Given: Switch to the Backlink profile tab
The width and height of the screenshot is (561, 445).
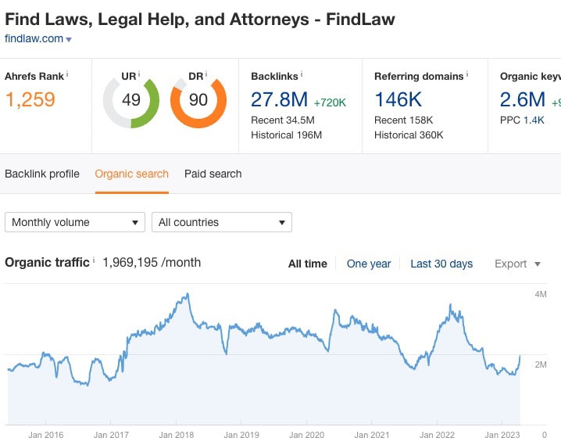Looking at the screenshot, I should (42, 174).
